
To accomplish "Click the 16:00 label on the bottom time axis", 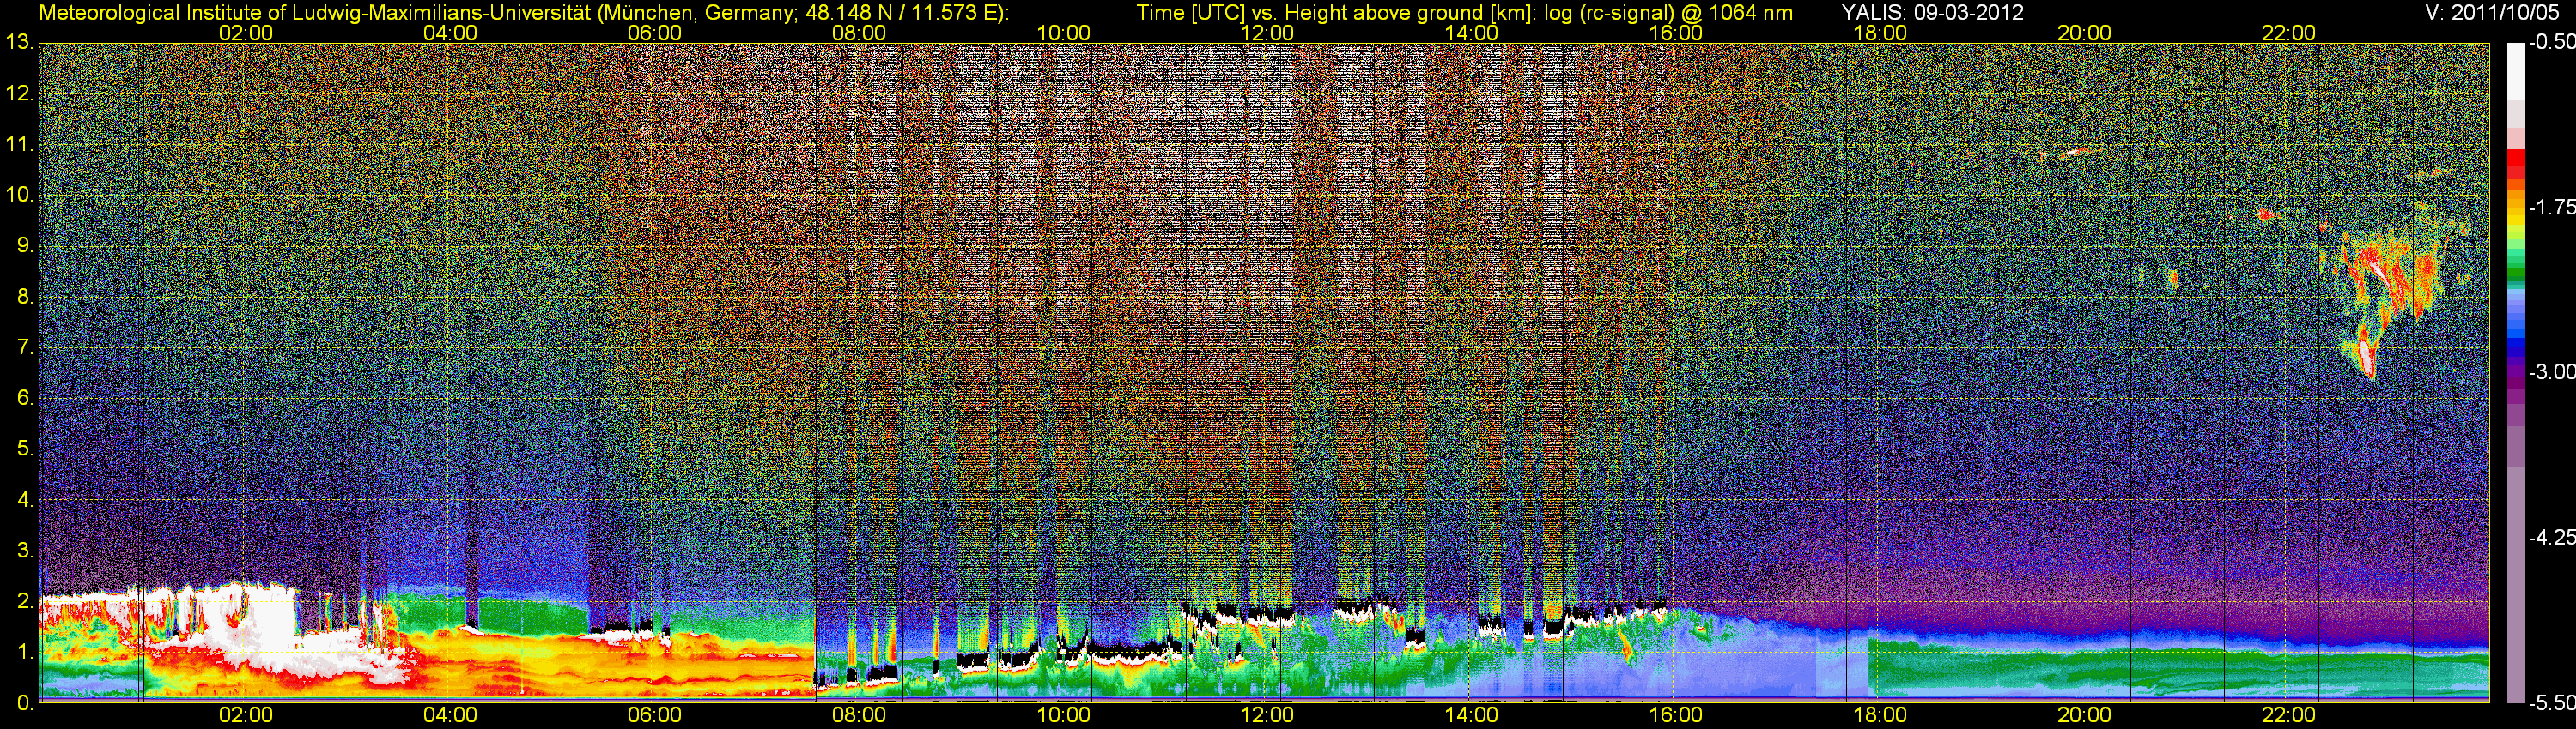I will (x=1676, y=715).
